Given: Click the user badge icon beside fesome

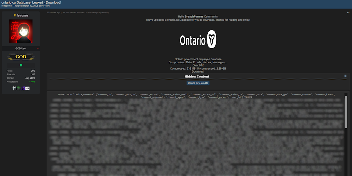Looking at the screenshot, I should tap(15, 15).
